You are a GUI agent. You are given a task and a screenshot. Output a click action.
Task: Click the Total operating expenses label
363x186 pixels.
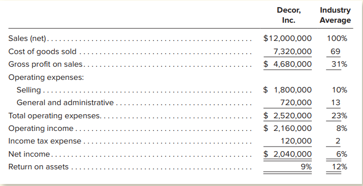point(55,116)
